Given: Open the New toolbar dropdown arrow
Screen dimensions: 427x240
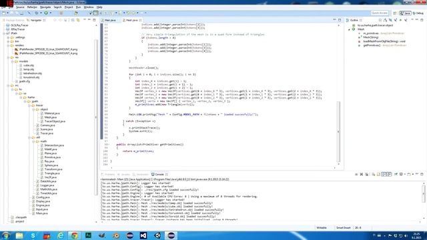Looking at the screenshot, I should click(x=7, y=13).
